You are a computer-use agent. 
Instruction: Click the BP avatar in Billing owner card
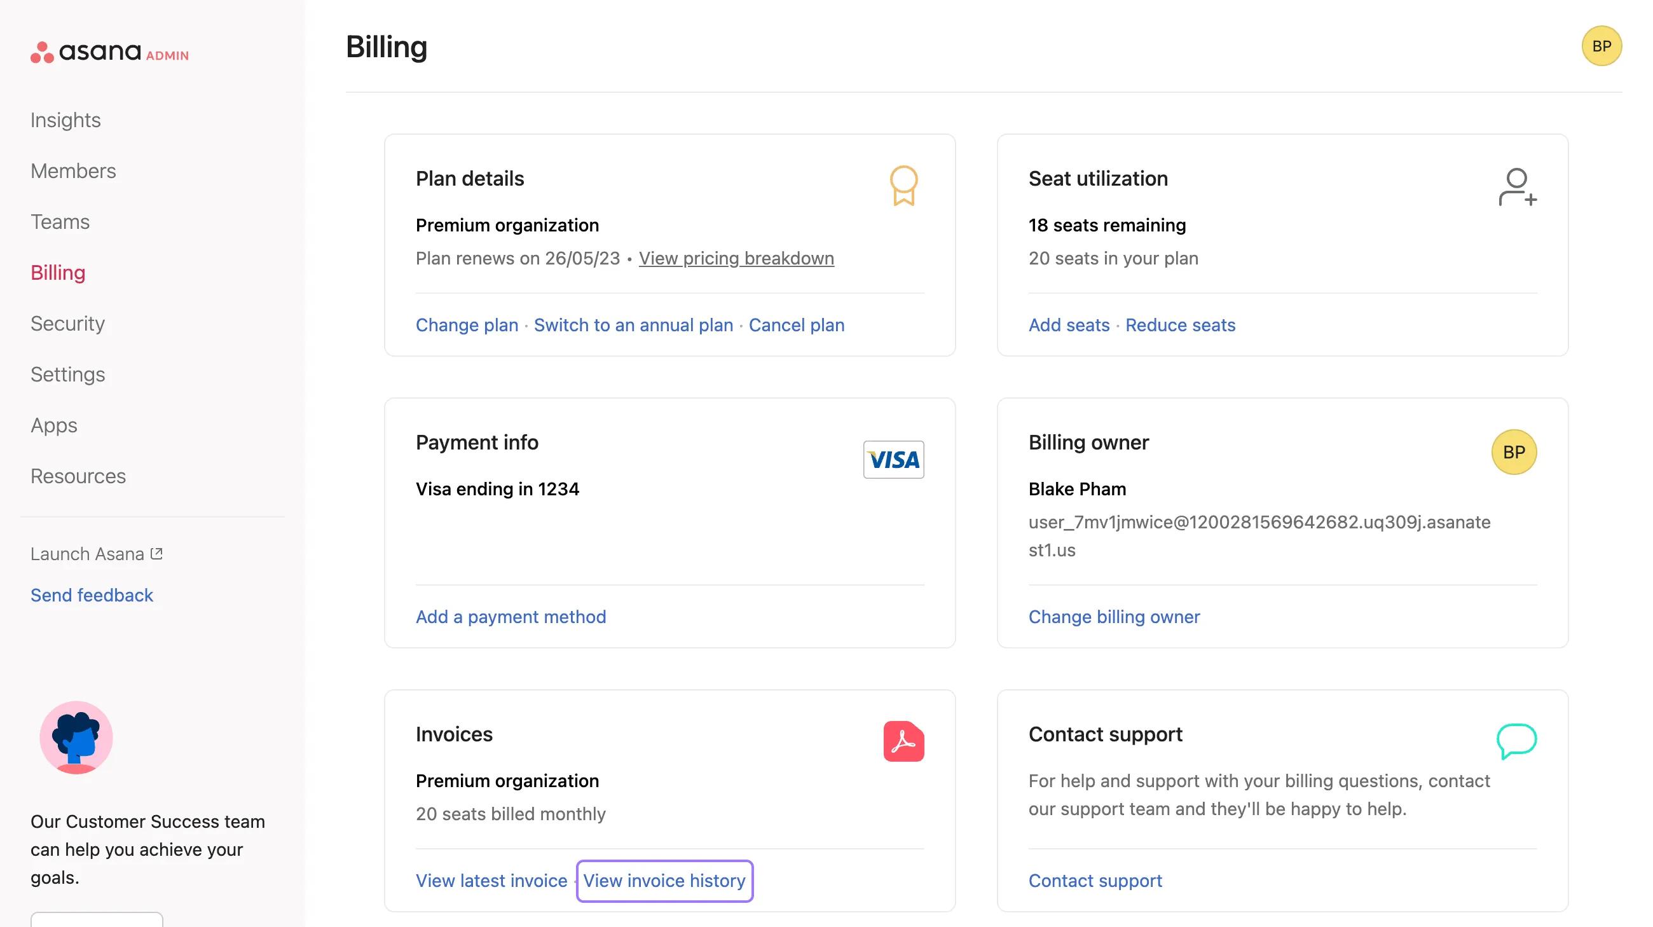tap(1514, 451)
